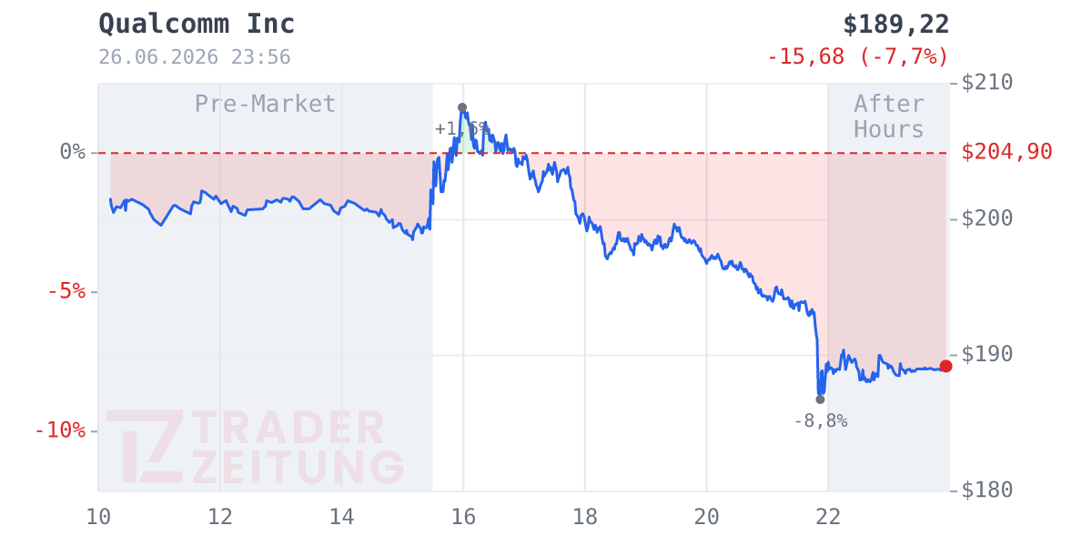
Task: Click the After Hours label
Action: [x=889, y=116]
